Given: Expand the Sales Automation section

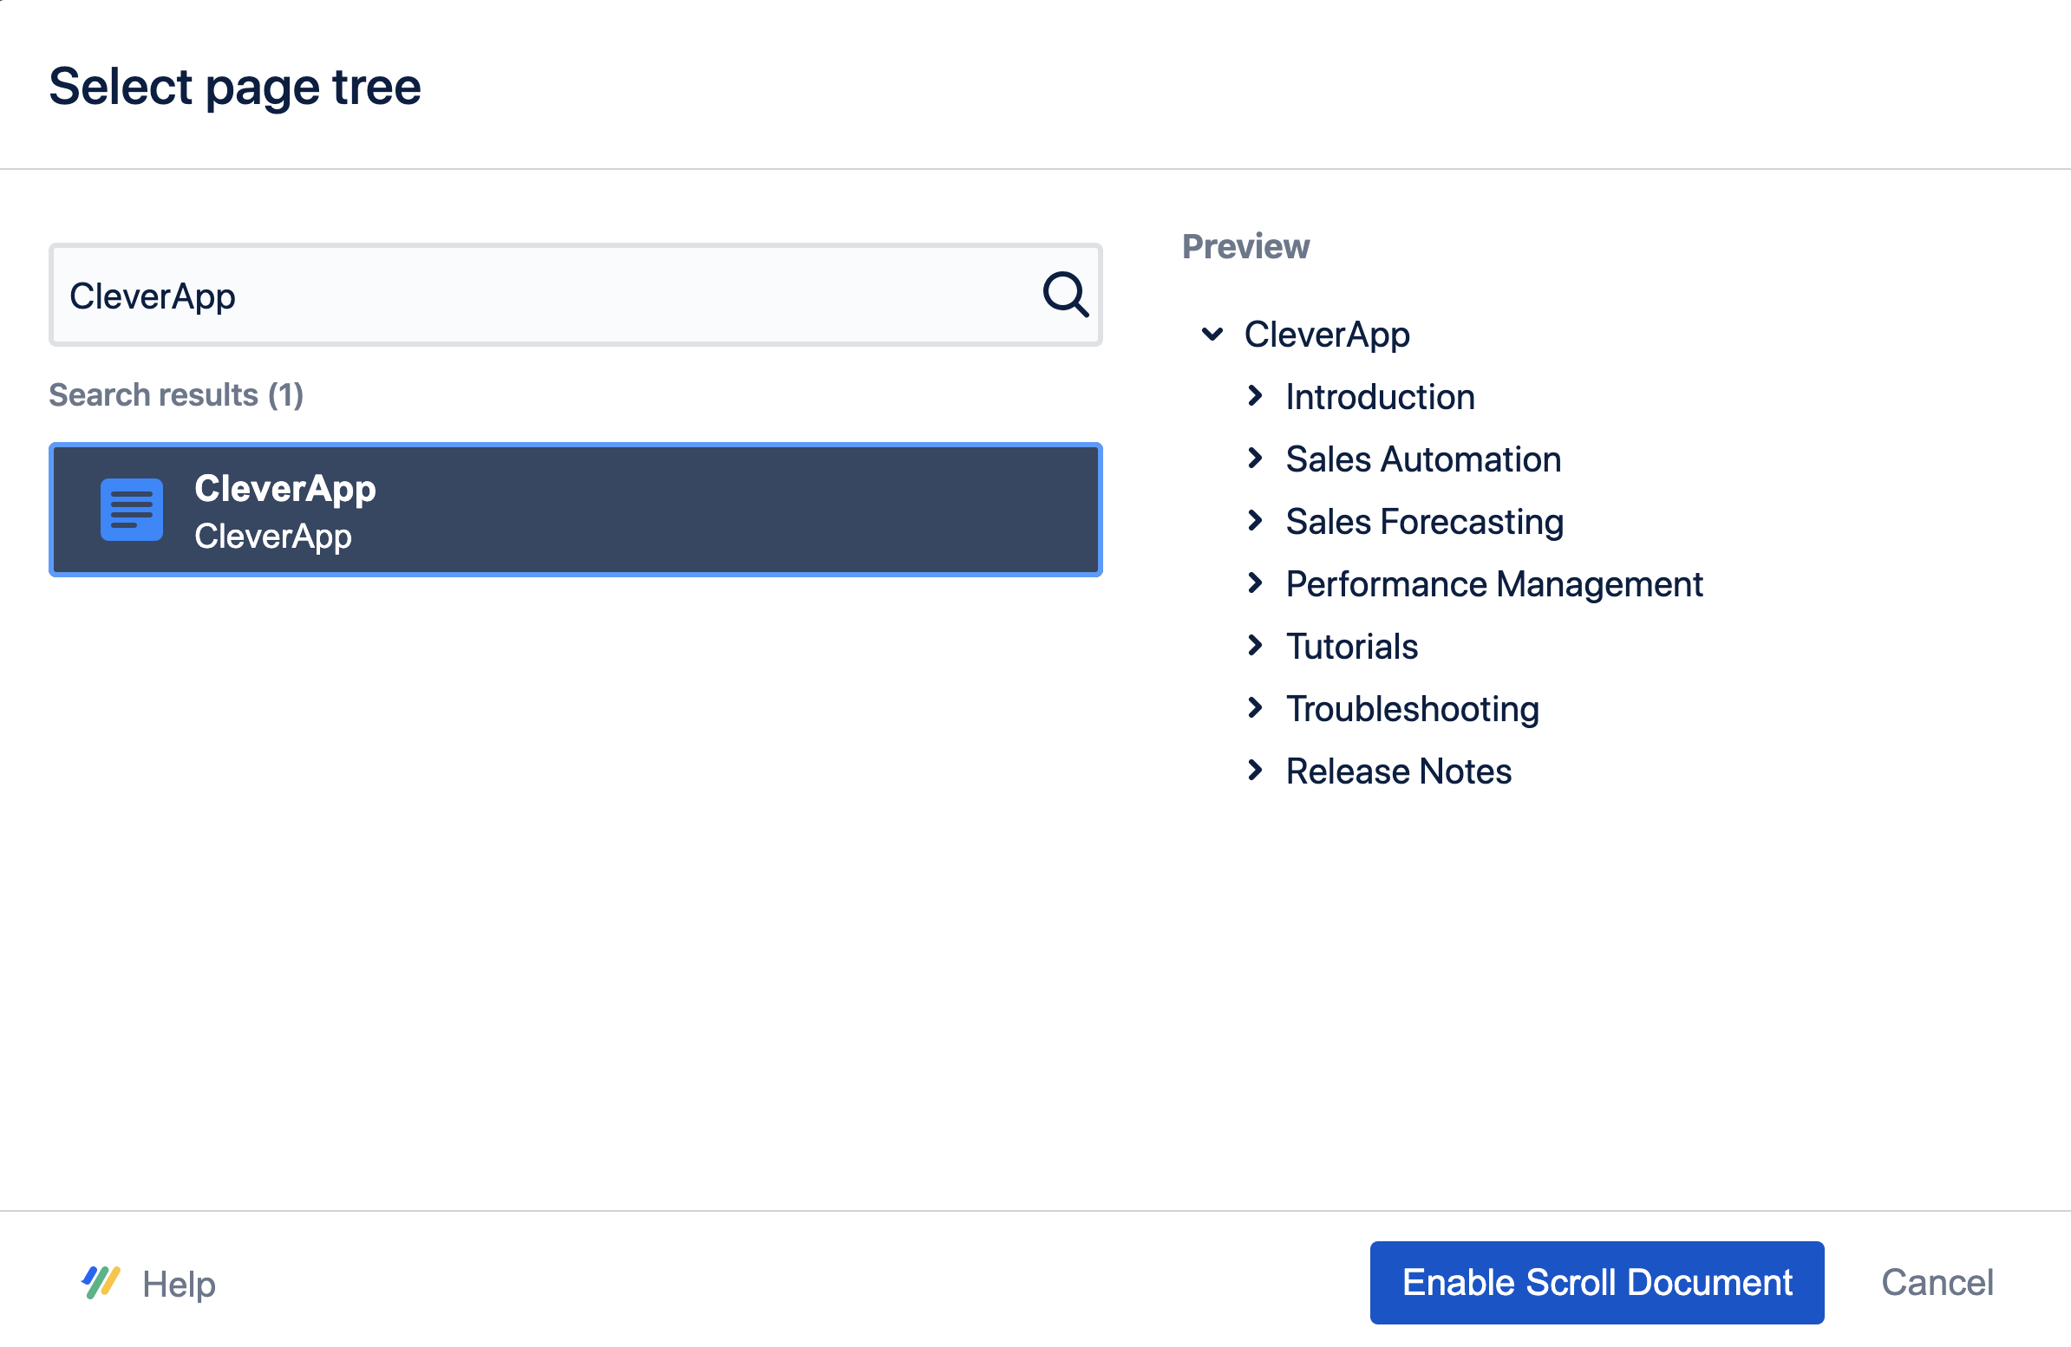Looking at the screenshot, I should point(1256,459).
